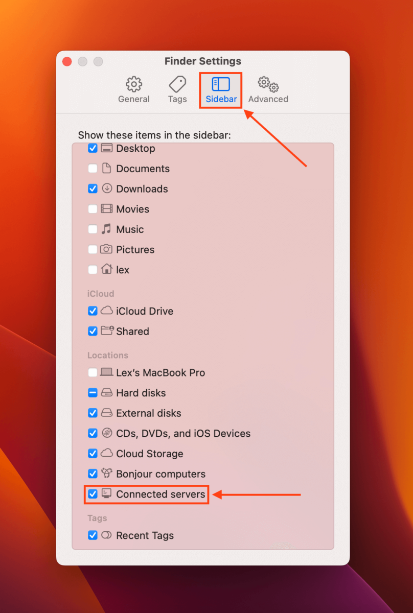Click the Bonjour logo icon beside Bonjour computers
Image resolution: width=413 pixels, height=613 pixels.
(x=107, y=474)
